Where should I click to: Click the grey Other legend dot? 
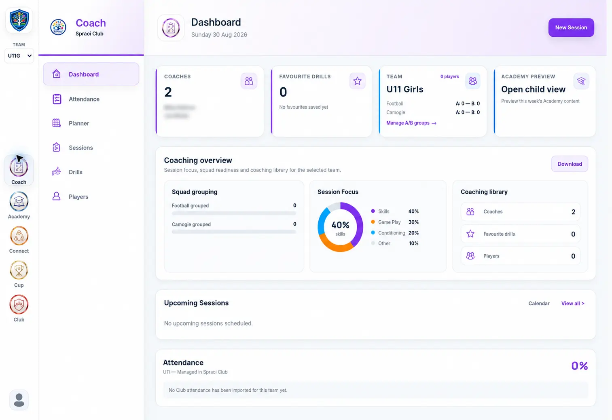[373, 243]
